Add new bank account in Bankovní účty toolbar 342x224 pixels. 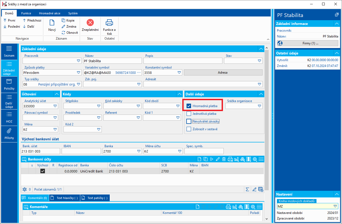point(199,159)
